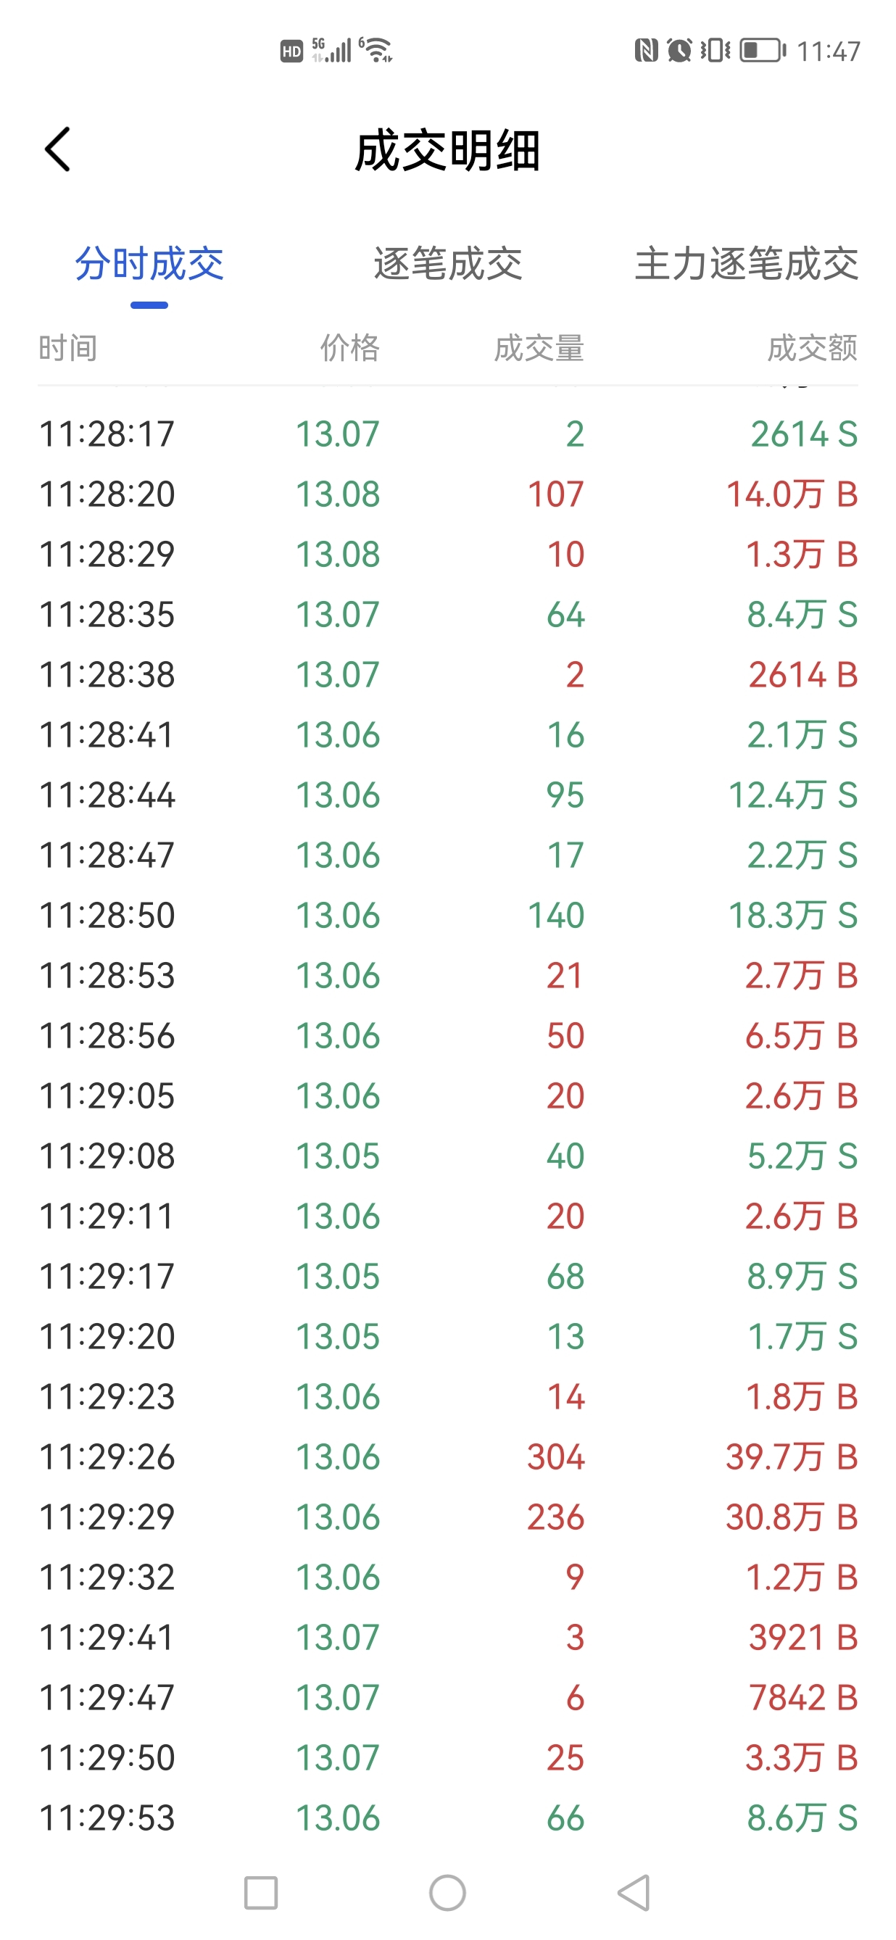
Task: Switch to the 逐笔成交 tab
Action: (x=447, y=264)
